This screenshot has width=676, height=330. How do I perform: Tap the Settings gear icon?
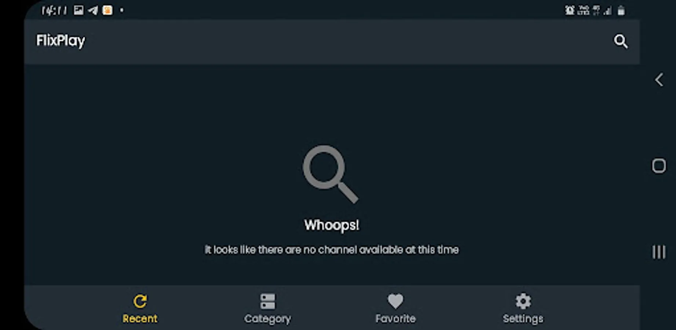[523, 301]
